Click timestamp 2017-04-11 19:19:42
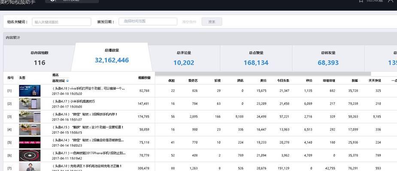The width and height of the screenshot is (397, 171). click(67, 158)
